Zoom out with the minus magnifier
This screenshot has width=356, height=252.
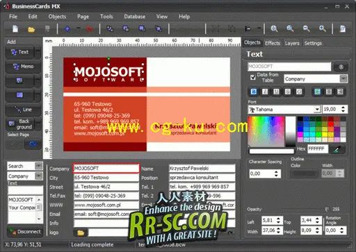click(307, 28)
